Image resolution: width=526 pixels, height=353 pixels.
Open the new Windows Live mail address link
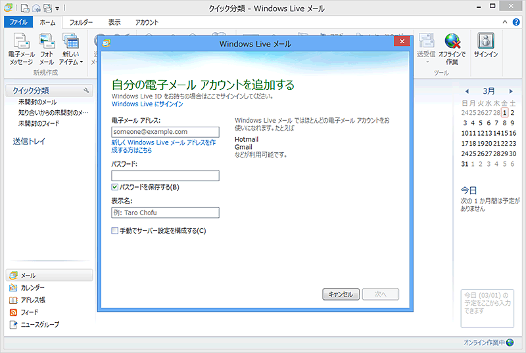point(164,146)
